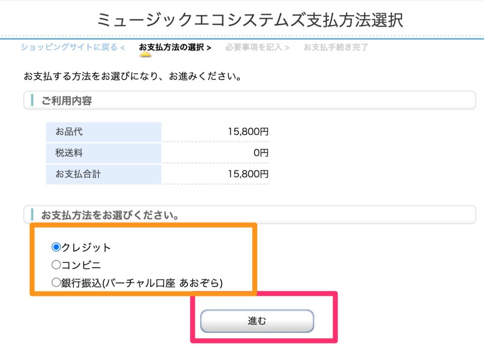The image size is (484, 354).
Task: Click the お品代 label cell
Action: click(x=69, y=132)
